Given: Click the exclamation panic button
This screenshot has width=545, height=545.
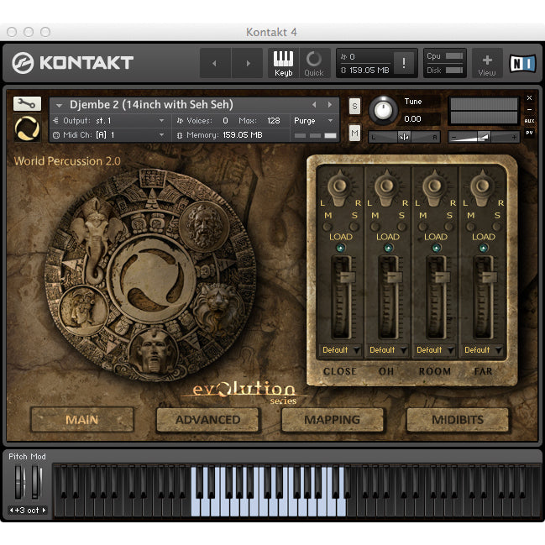Looking at the screenshot, I should click(x=404, y=63).
